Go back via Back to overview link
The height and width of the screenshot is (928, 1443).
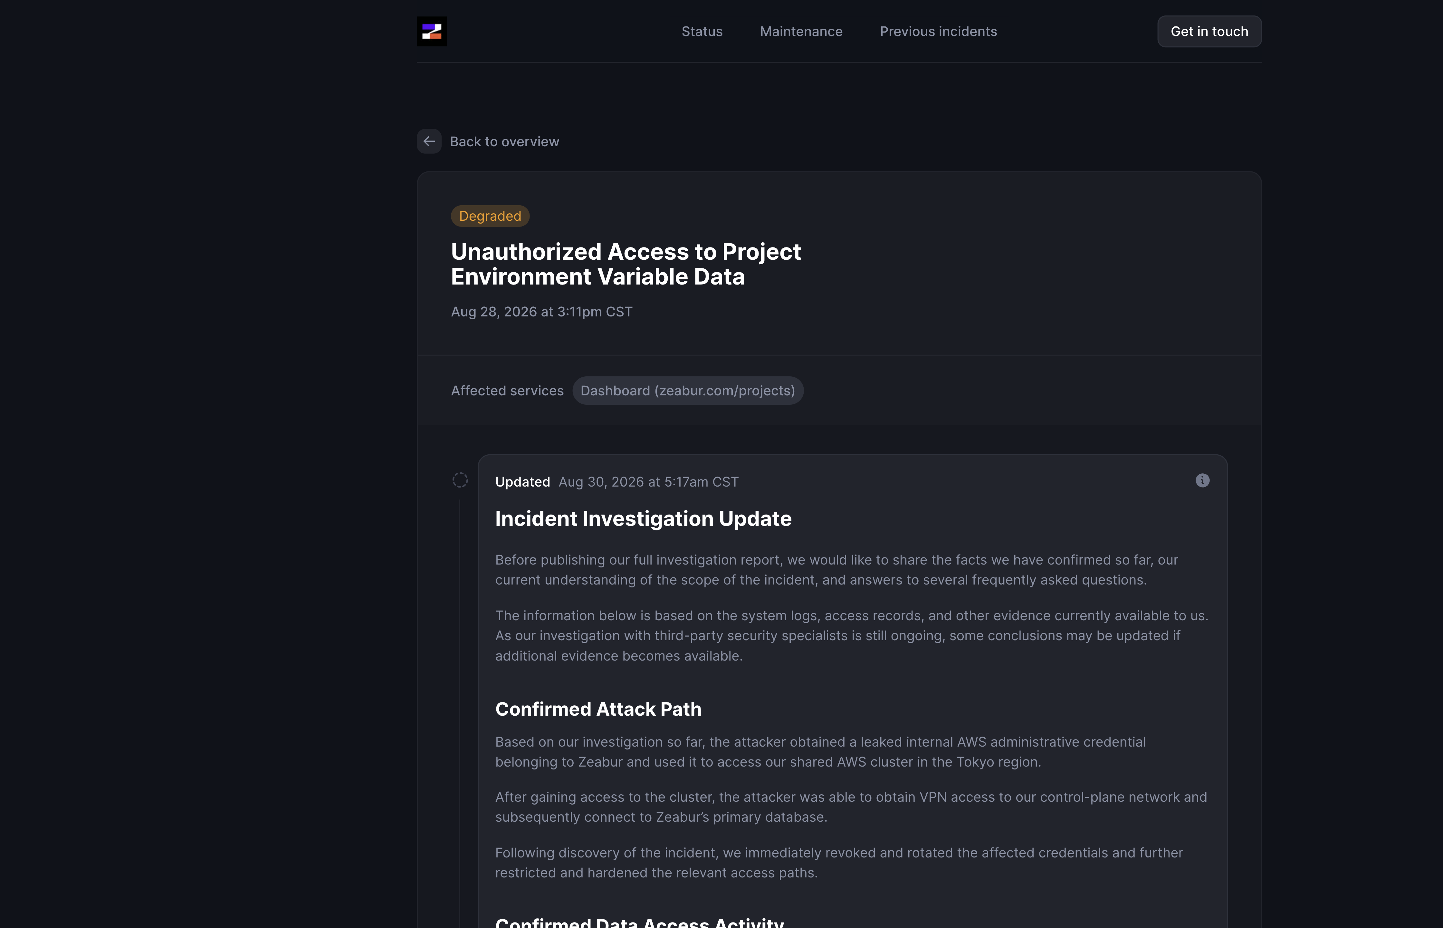504,141
